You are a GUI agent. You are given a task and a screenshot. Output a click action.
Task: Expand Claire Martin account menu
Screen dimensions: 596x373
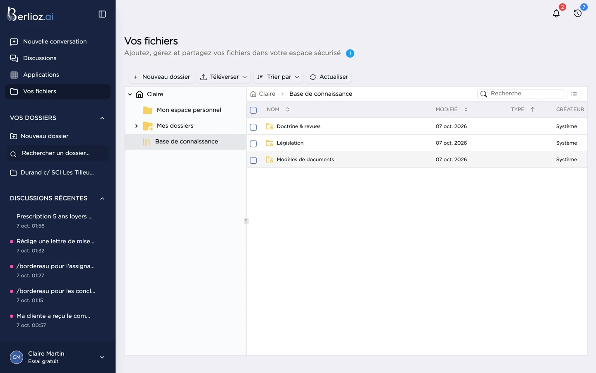102,357
